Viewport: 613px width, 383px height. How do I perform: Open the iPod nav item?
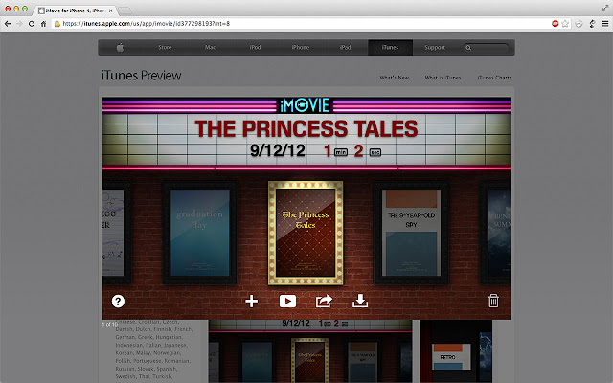pos(255,47)
